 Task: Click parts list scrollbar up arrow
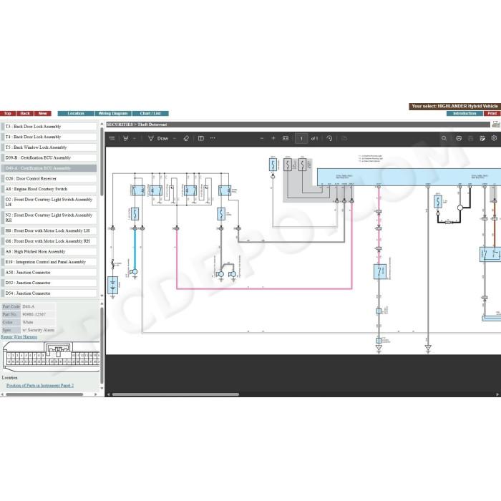[102, 124]
